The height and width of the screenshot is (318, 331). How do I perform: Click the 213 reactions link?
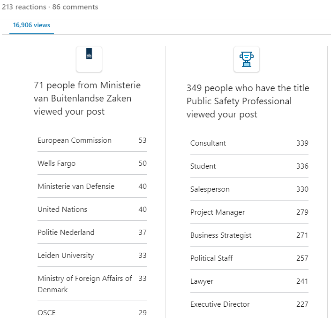coord(23,7)
